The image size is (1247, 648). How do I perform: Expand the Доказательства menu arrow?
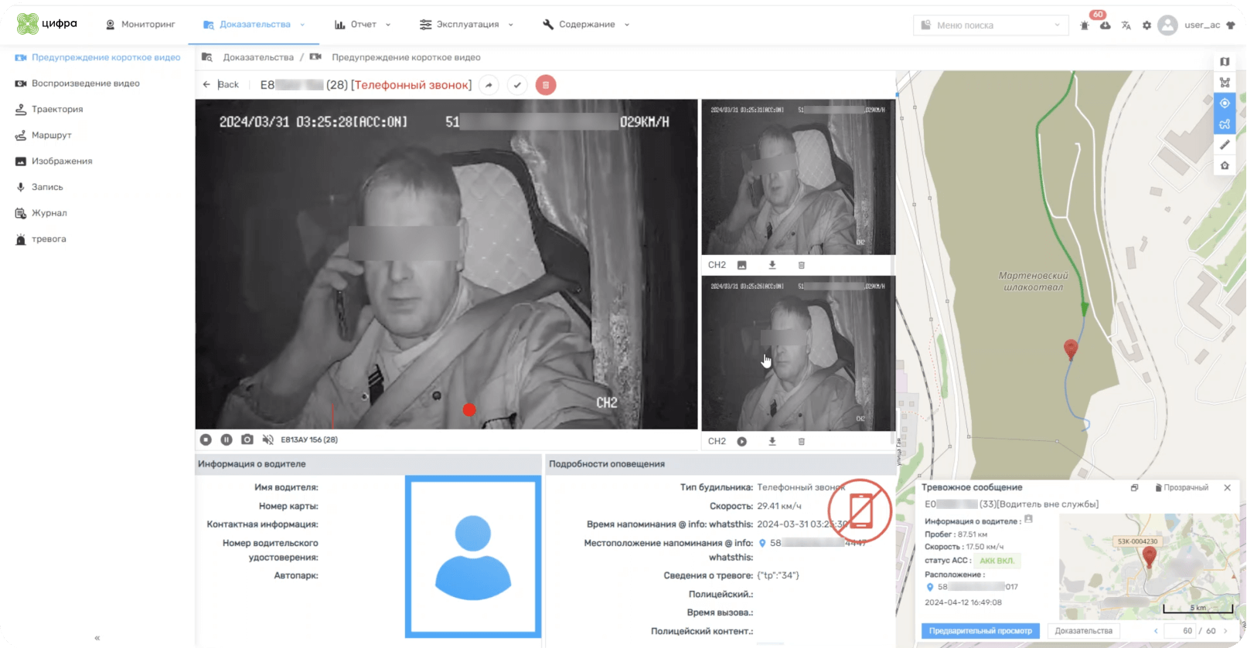[x=302, y=25]
